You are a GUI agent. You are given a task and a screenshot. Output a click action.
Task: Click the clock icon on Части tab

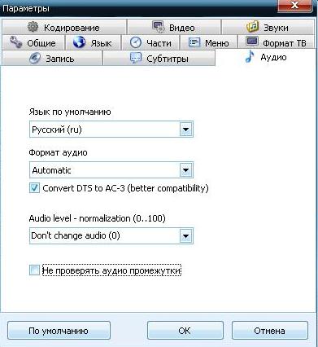pyautogui.click(x=136, y=42)
